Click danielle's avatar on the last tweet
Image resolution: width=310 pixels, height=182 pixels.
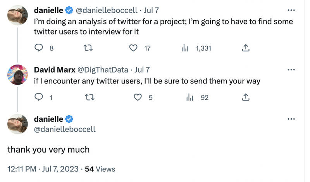17,124
